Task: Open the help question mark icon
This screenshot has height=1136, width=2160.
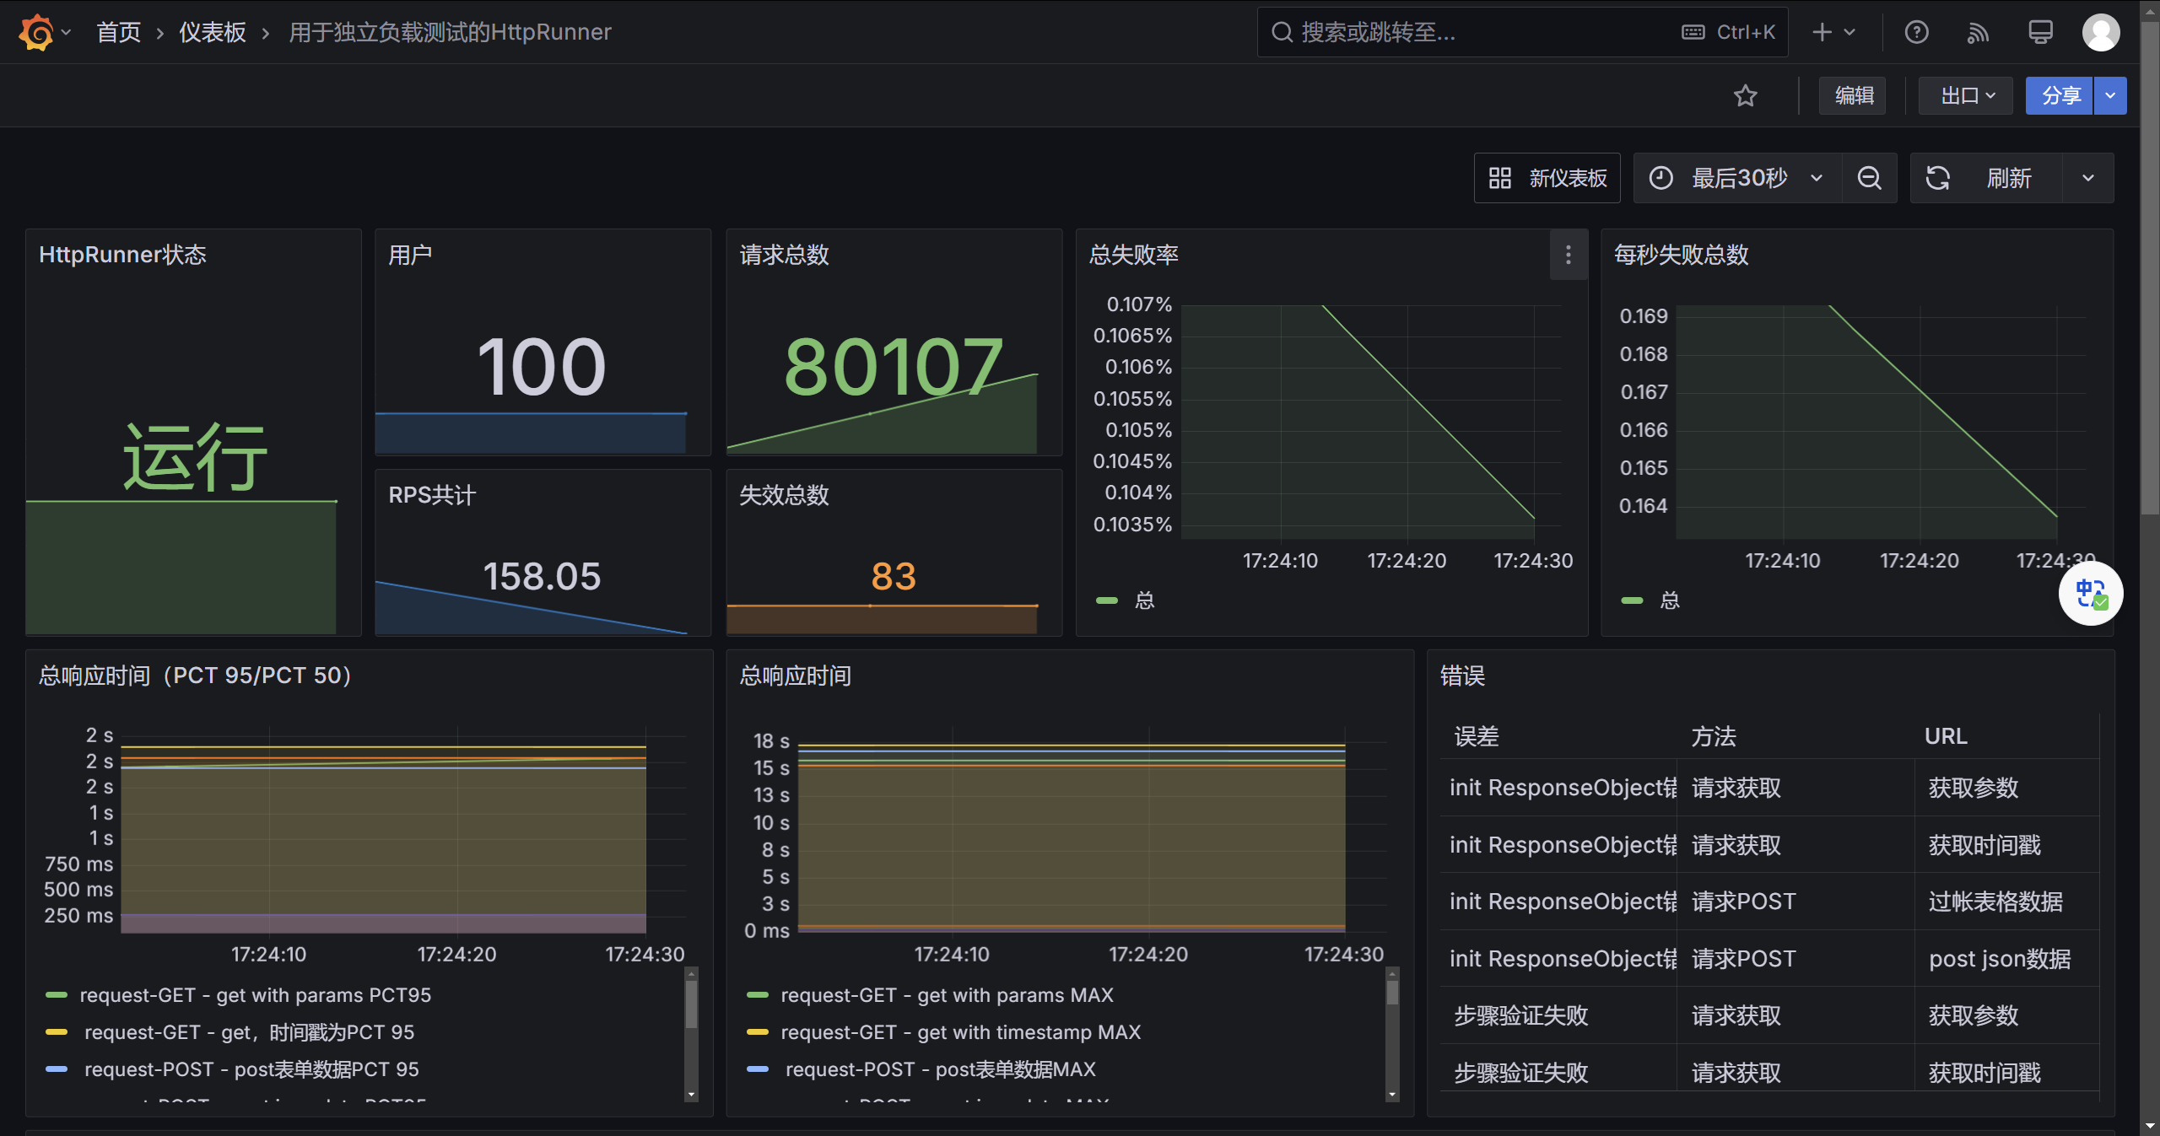Action: pyautogui.click(x=1916, y=32)
